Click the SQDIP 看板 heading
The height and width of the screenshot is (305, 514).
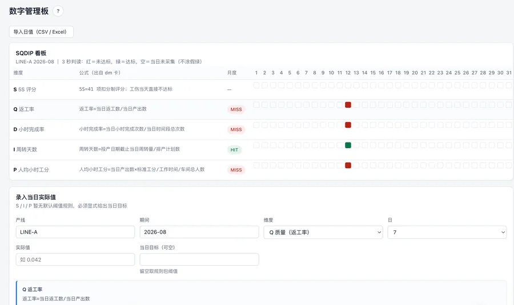31,53
